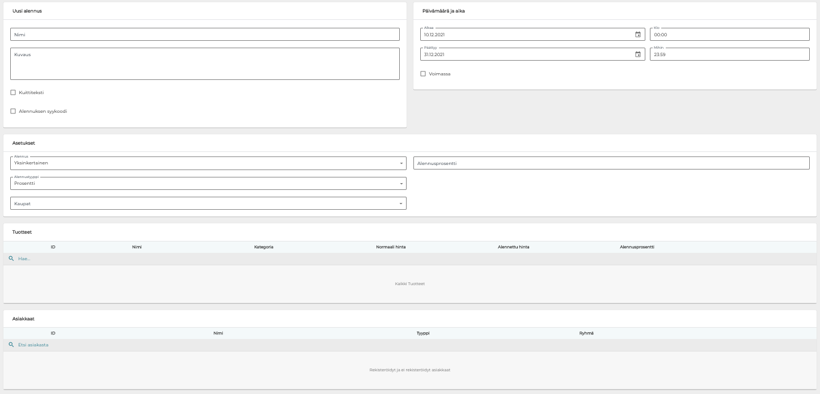Open calendar picker for Alkaa start date
Image resolution: width=820 pixels, height=394 pixels.
click(x=637, y=35)
